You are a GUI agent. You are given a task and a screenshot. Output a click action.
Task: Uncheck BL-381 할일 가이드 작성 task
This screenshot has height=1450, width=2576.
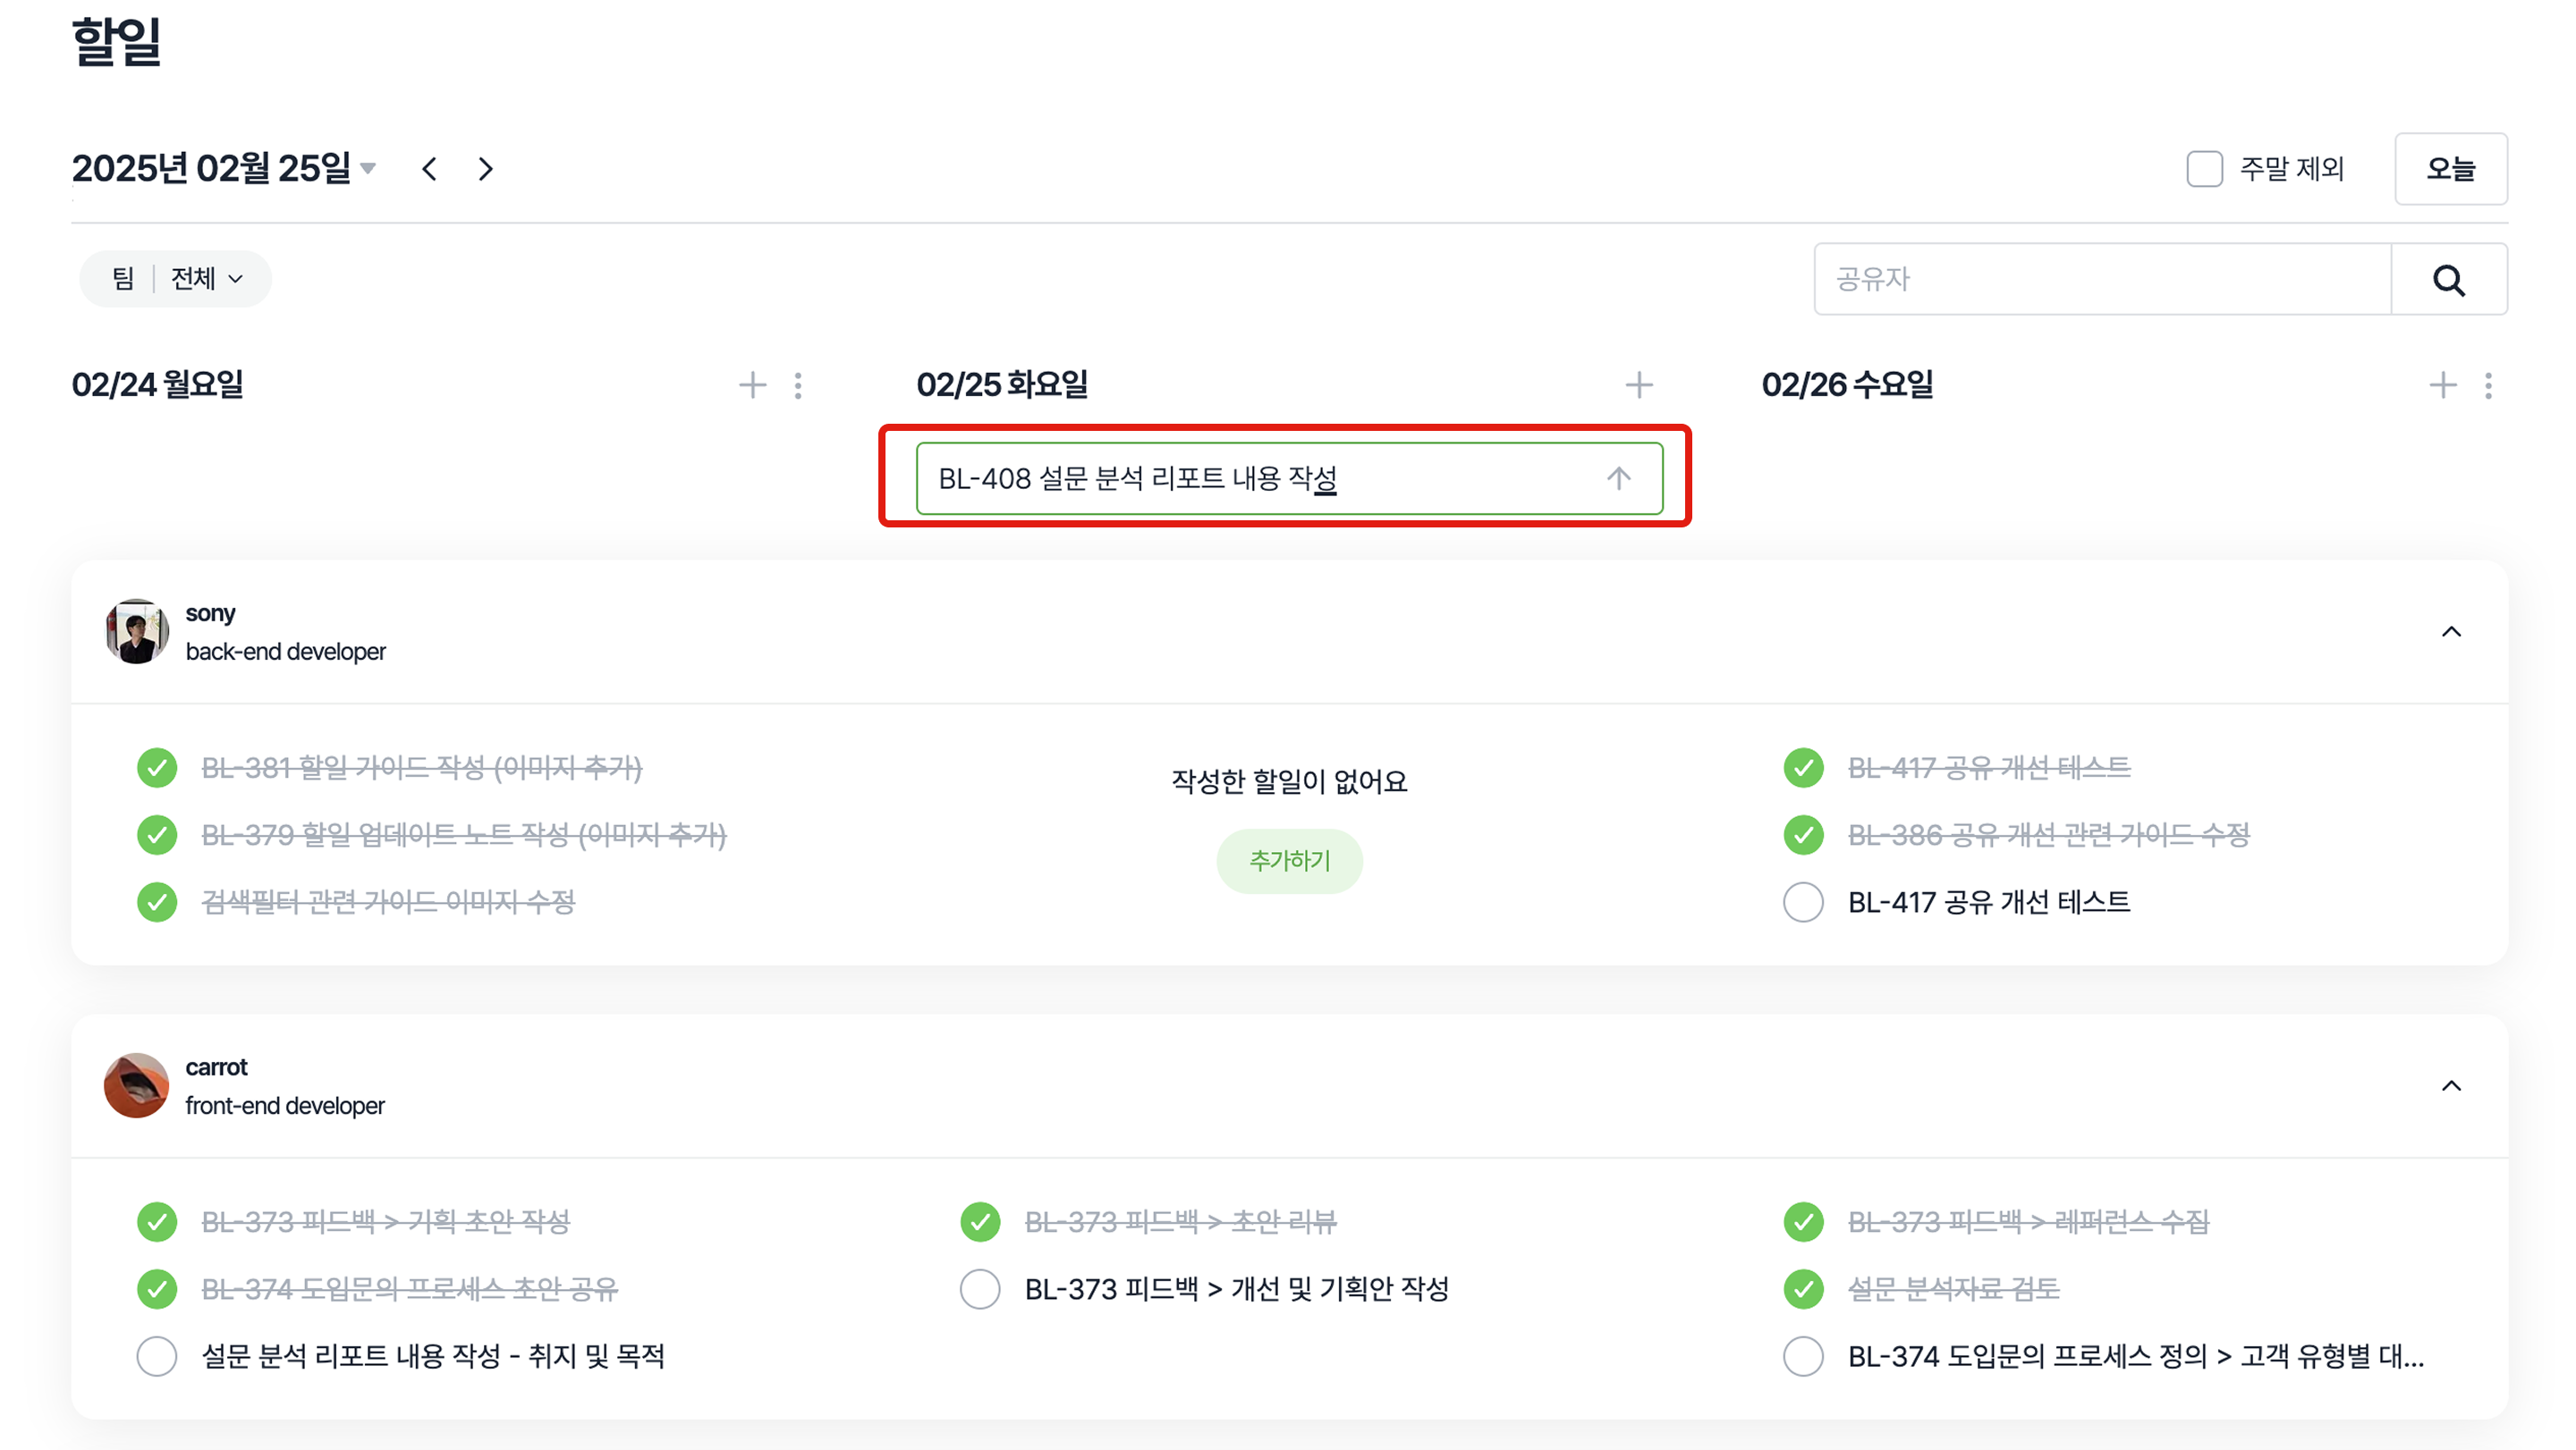point(157,768)
